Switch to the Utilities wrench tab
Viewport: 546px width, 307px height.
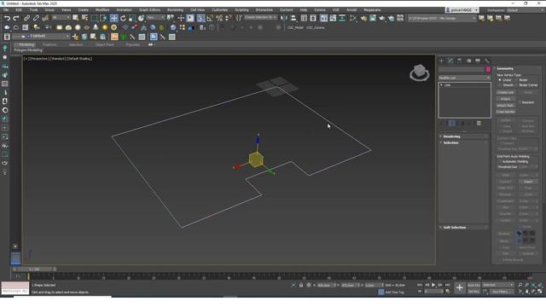tap(487, 61)
